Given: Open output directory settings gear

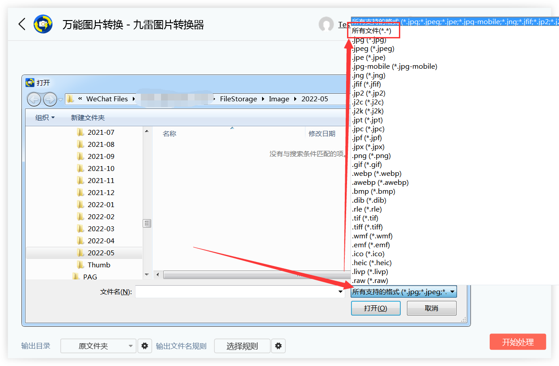Looking at the screenshot, I should [x=144, y=346].
